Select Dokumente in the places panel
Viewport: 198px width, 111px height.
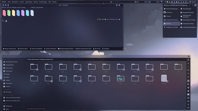pos(8,68)
